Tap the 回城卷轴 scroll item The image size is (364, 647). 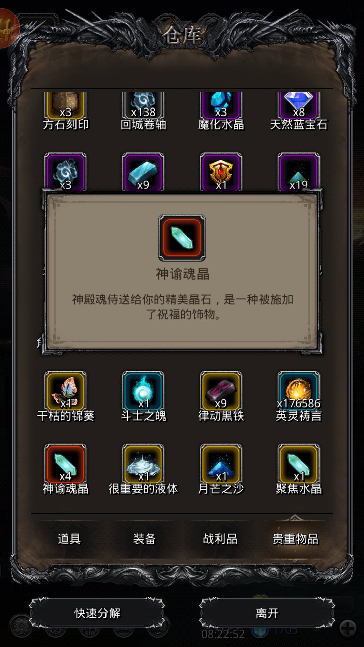point(143,105)
